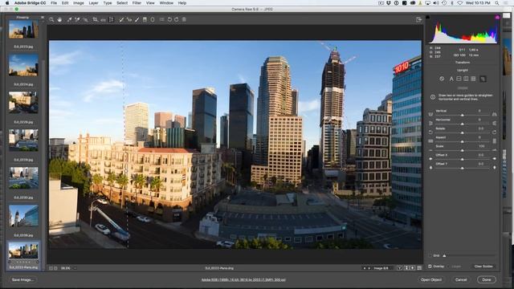Click the Done button
The height and width of the screenshot is (289, 514).
[487, 280]
